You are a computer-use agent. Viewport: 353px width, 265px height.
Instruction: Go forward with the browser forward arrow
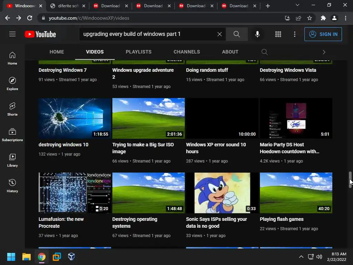pyautogui.click(x=19, y=18)
